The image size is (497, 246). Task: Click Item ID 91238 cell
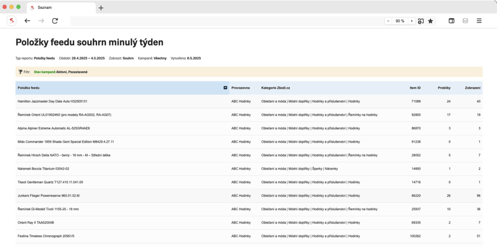(x=416, y=142)
